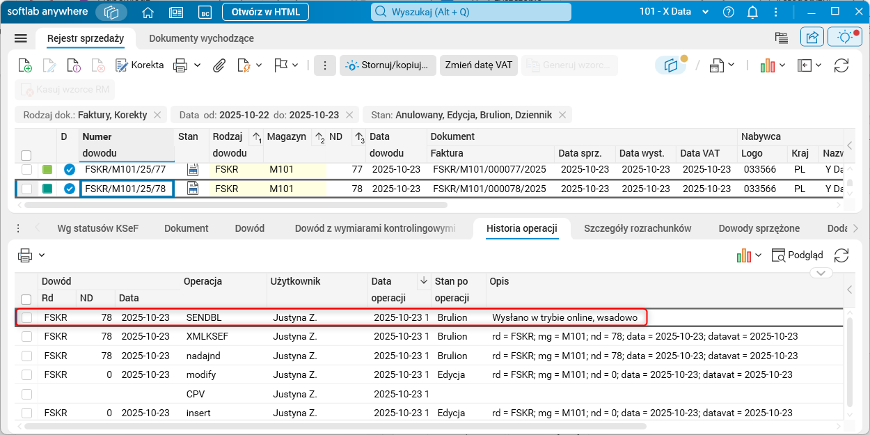This screenshot has height=435, width=870.
Task: Click the refresh icon in Historia operacji panel
Action: pos(841,255)
